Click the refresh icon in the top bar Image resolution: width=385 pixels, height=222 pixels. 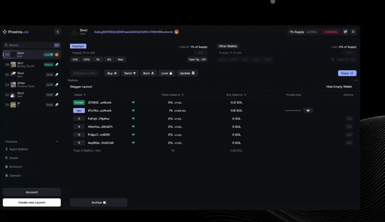click(x=353, y=32)
